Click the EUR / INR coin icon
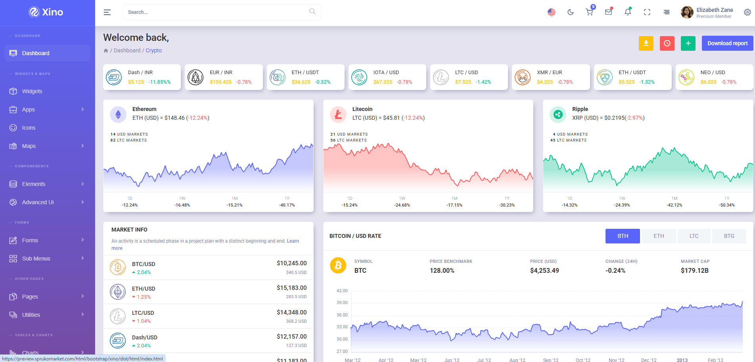755x362 pixels. [195, 77]
